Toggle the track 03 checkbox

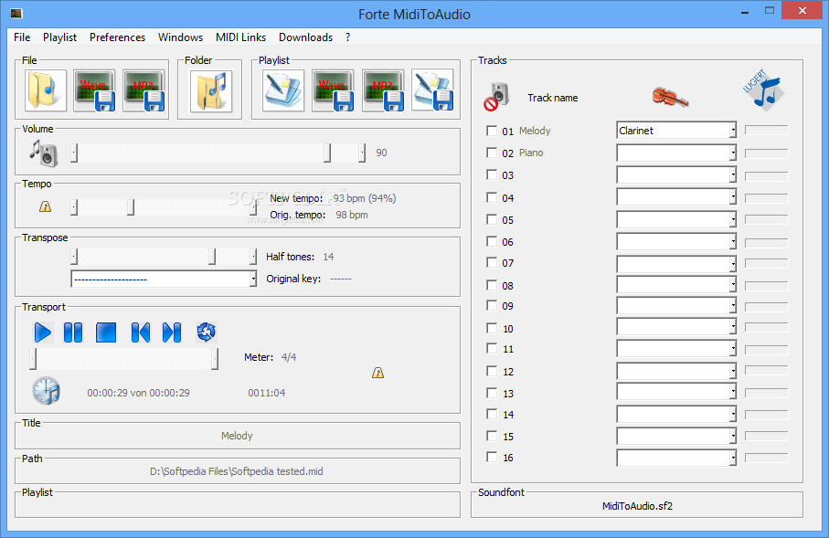492,174
